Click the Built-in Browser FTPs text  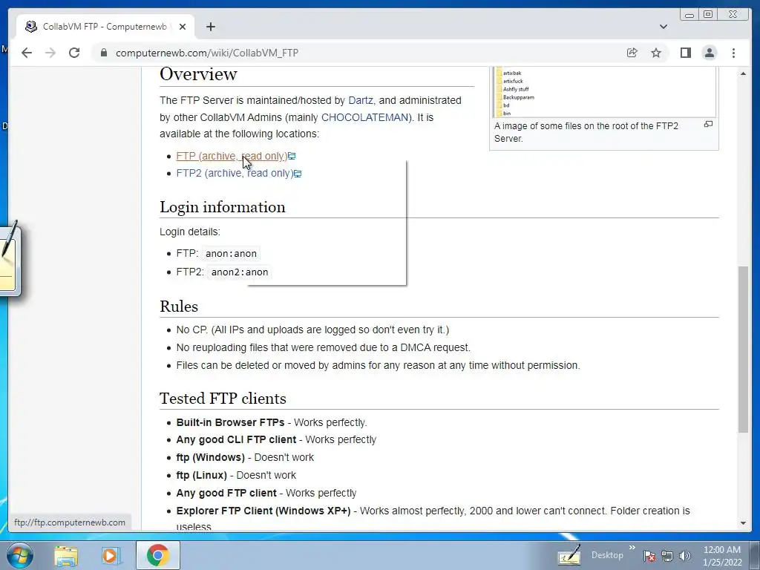click(x=230, y=422)
